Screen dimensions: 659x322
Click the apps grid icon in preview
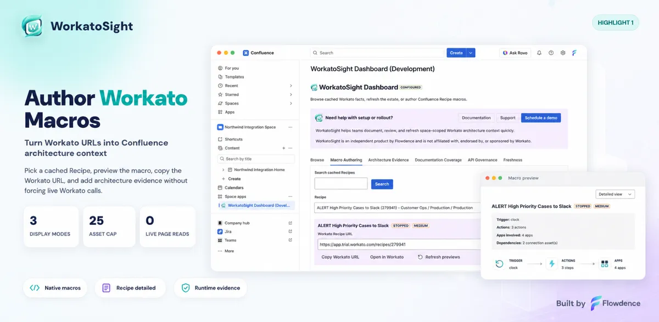[x=605, y=264]
